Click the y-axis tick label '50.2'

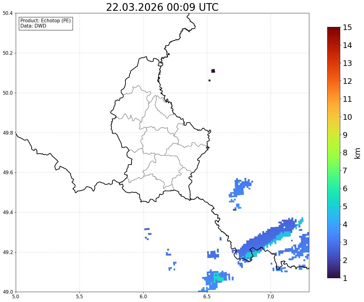[8, 53]
